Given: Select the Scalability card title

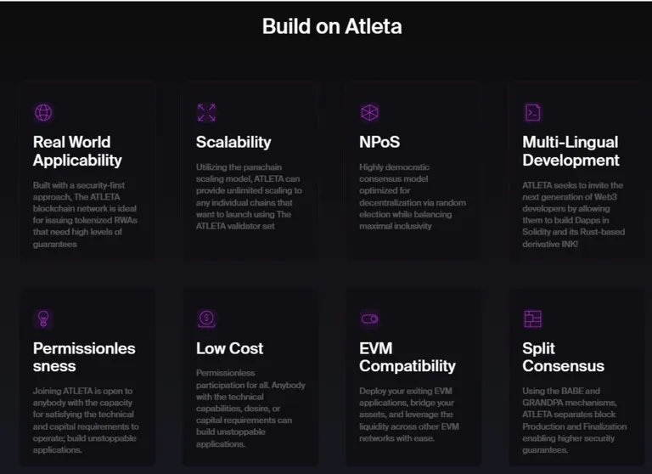Looking at the screenshot, I should tap(233, 142).
